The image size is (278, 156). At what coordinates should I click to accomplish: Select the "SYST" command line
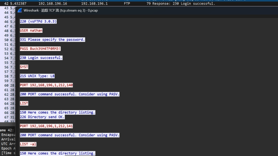[24, 67]
